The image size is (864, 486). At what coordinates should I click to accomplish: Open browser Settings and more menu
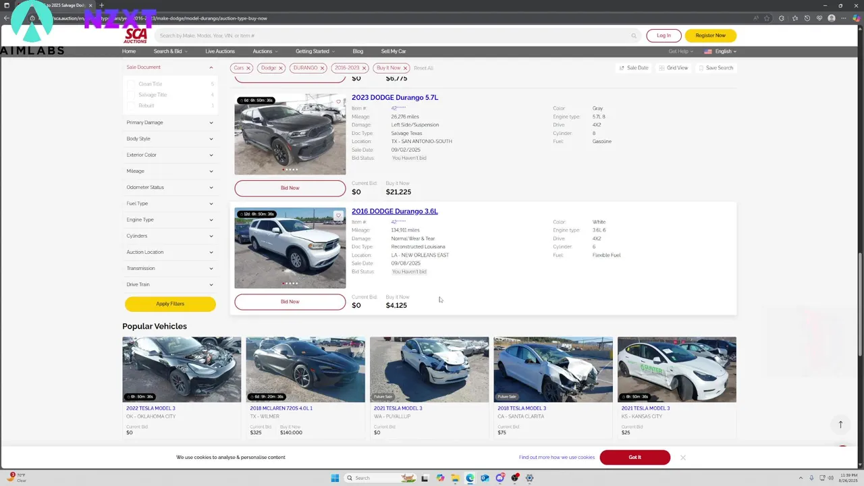(844, 18)
